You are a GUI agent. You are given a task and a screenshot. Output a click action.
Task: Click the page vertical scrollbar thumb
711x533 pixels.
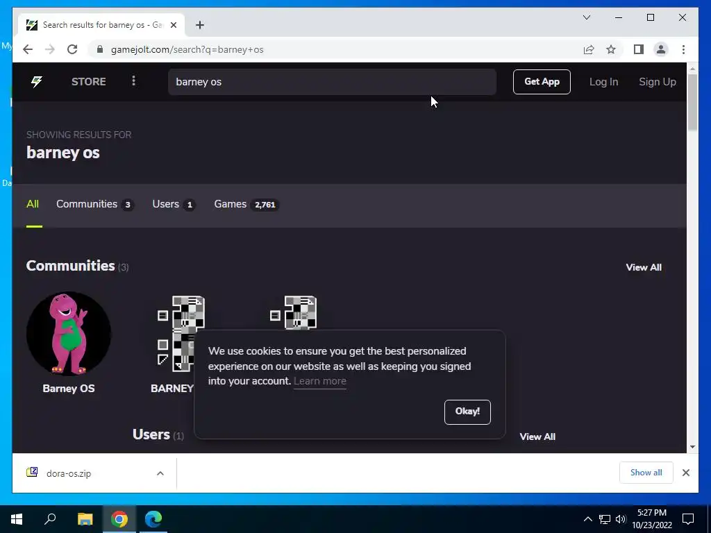tap(692, 103)
